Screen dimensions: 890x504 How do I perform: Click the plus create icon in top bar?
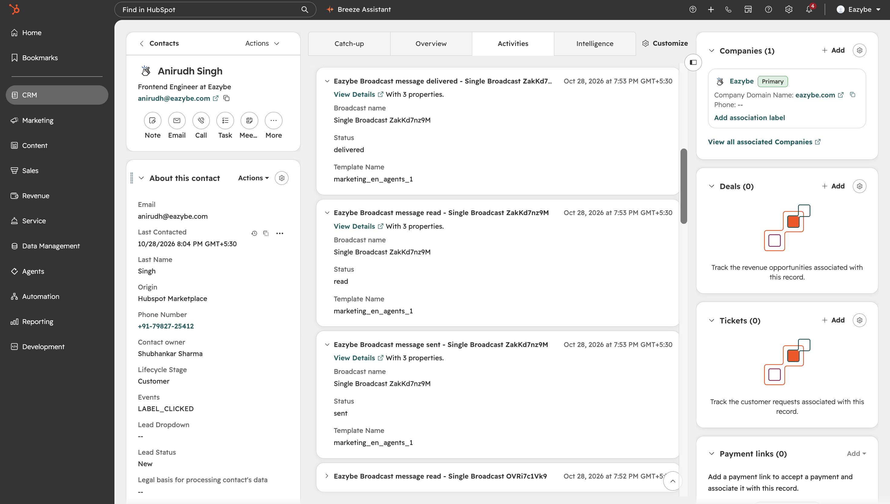[710, 9]
